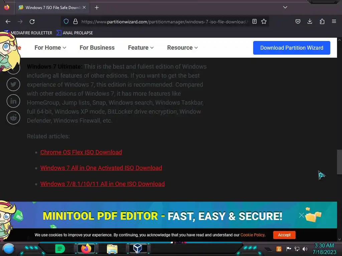
Task: Open Windows 7 All in One Activated link
Action: tap(101, 168)
